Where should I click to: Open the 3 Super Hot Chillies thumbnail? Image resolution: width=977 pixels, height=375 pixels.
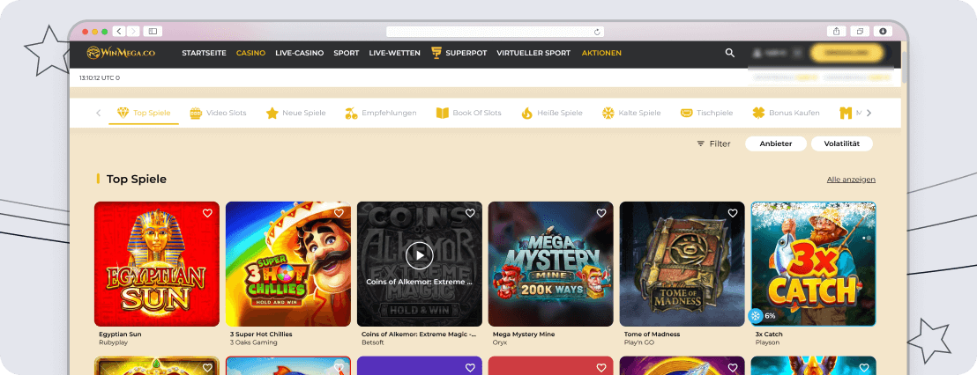(288, 264)
